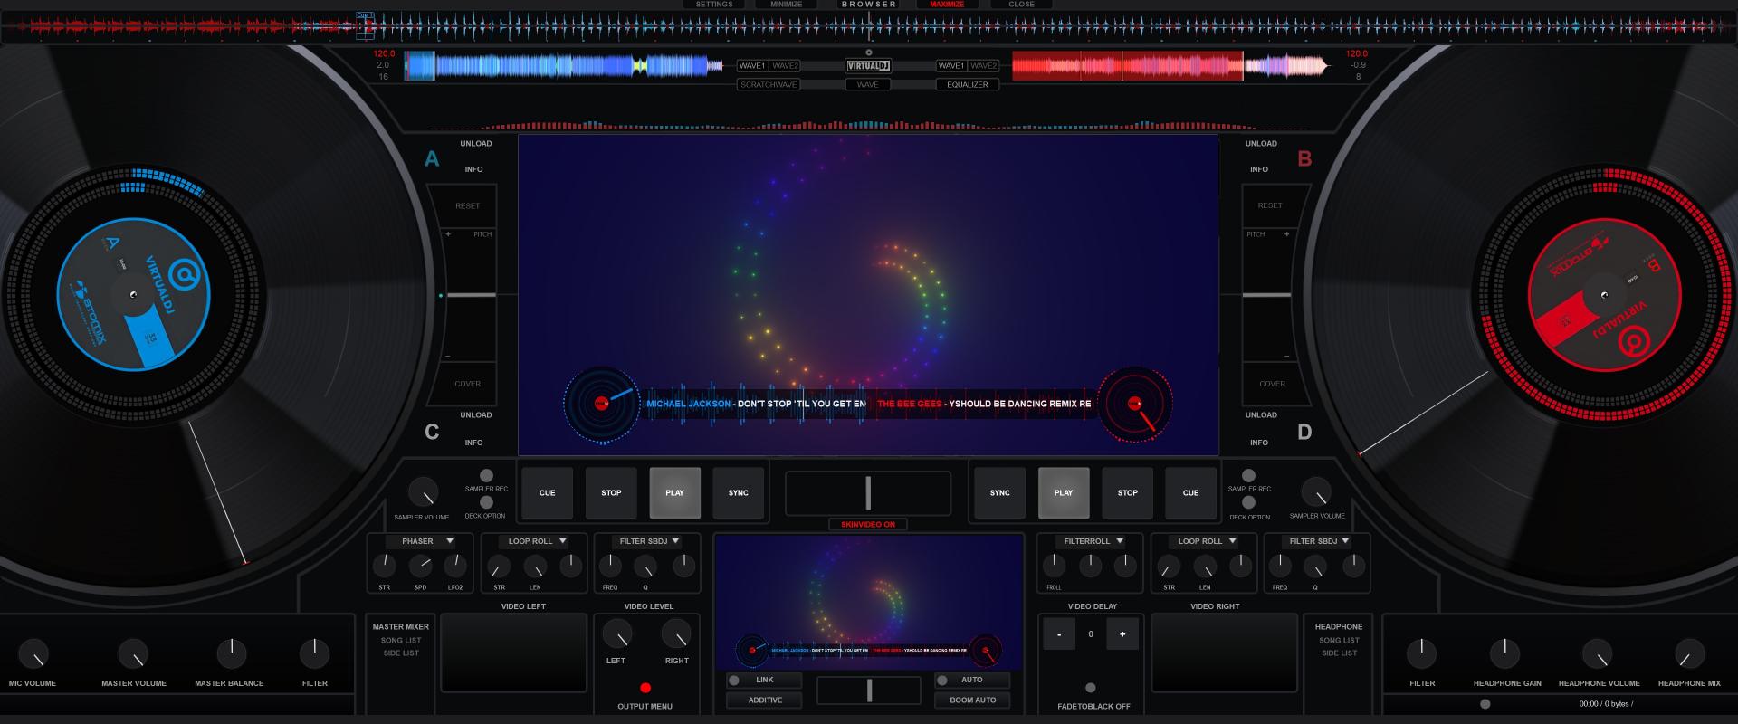Click the MASTER VOLUME knob
Image resolution: width=1738 pixels, height=724 pixels.
coord(133,653)
